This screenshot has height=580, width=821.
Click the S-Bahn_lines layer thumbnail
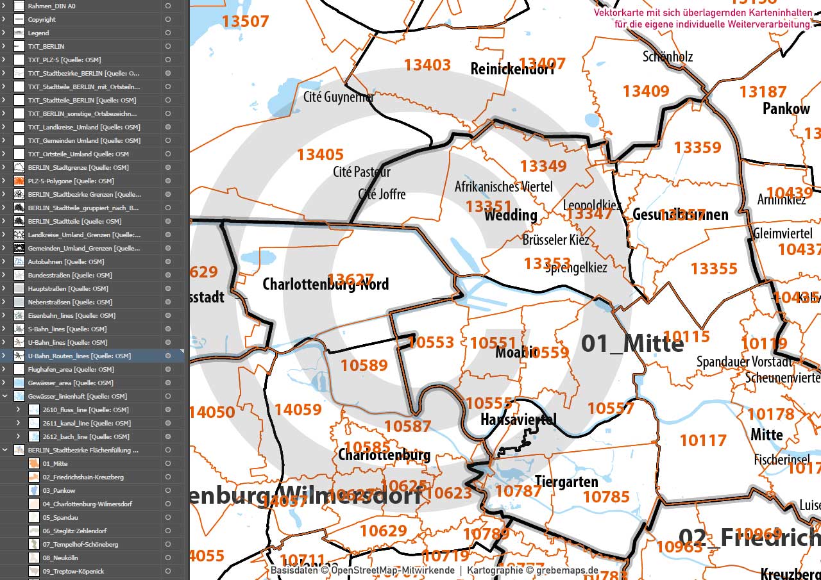[19, 329]
